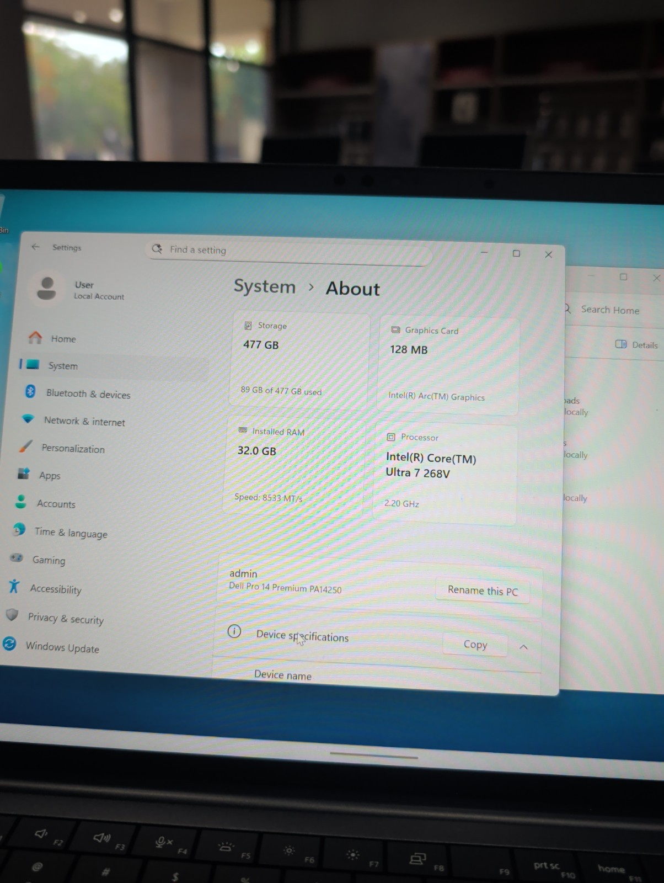The image size is (664, 883).
Task: Click the Device specifications info icon
Action: click(x=234, y=631)
